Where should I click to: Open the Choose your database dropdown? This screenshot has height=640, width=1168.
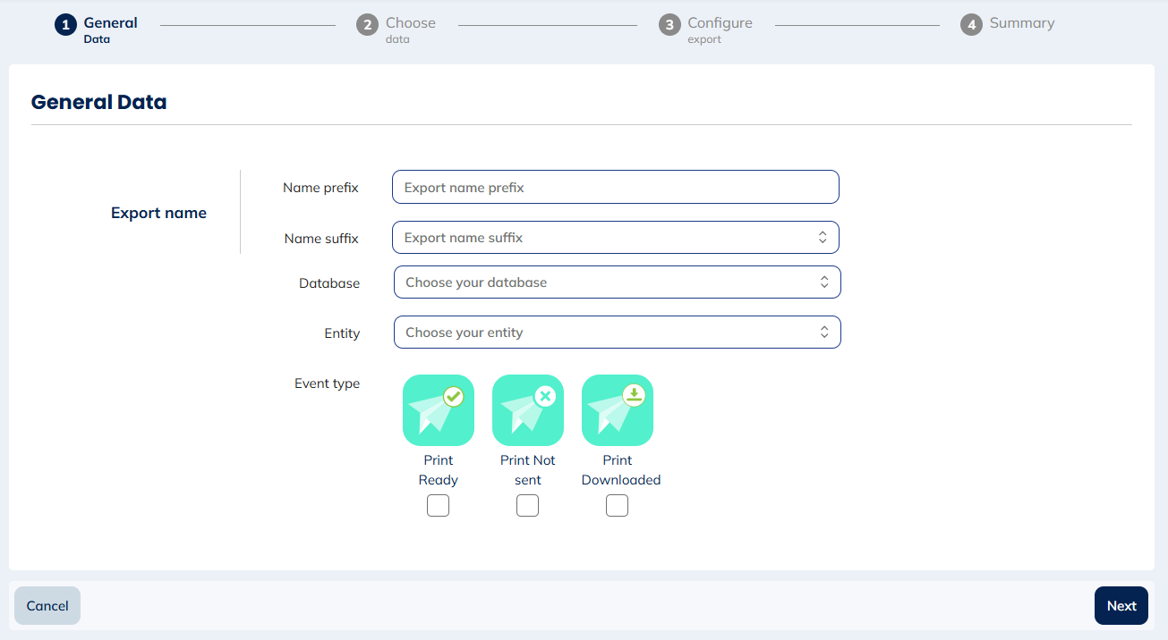(x=617, y=282)
